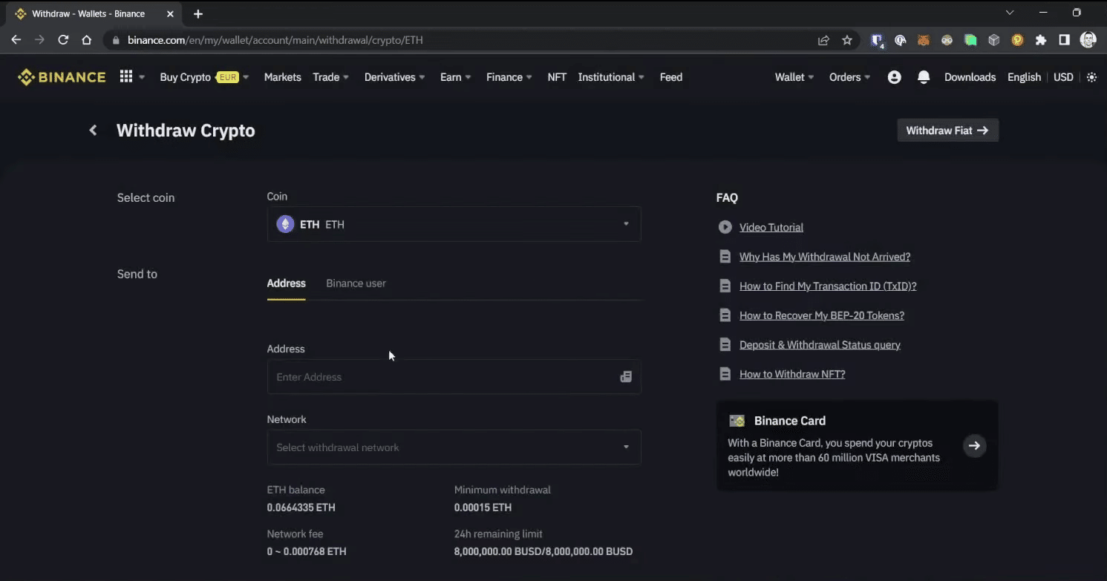
Task: Expand the Coin ETH dropdown
Action: (454, 224)
